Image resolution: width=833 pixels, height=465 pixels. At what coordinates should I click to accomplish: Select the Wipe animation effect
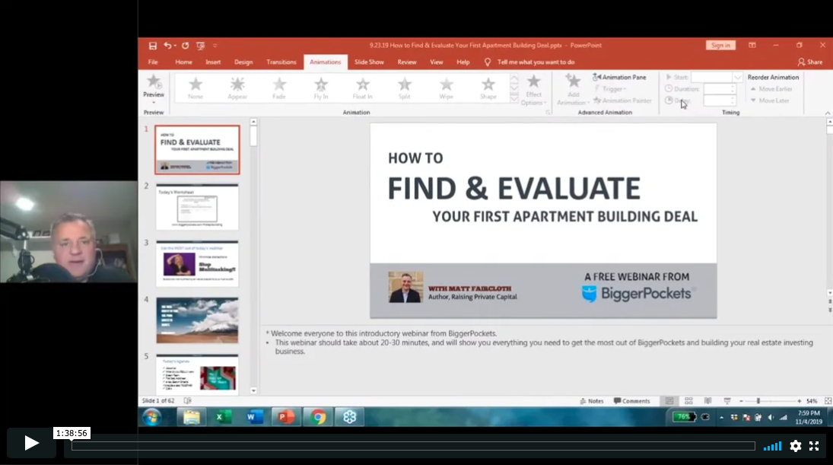447,88
